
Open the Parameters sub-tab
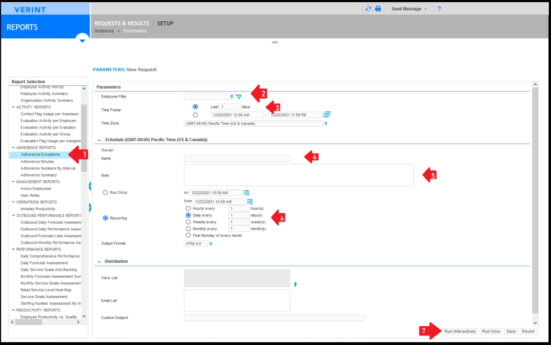point(135,31)
